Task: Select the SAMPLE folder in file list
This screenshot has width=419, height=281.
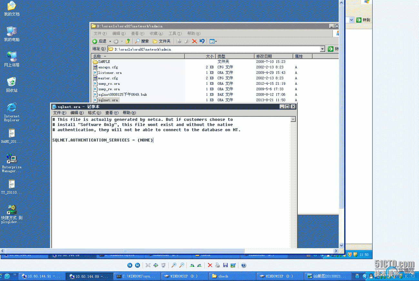Action: (101, 62)
